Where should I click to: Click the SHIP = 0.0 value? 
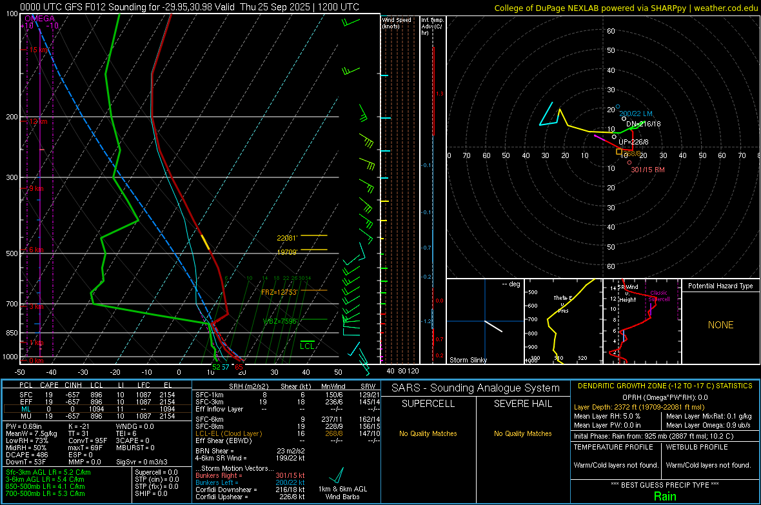151,493
